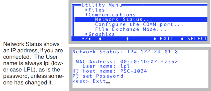
Task: Click the Files menu label
Action: coord(97,10)
